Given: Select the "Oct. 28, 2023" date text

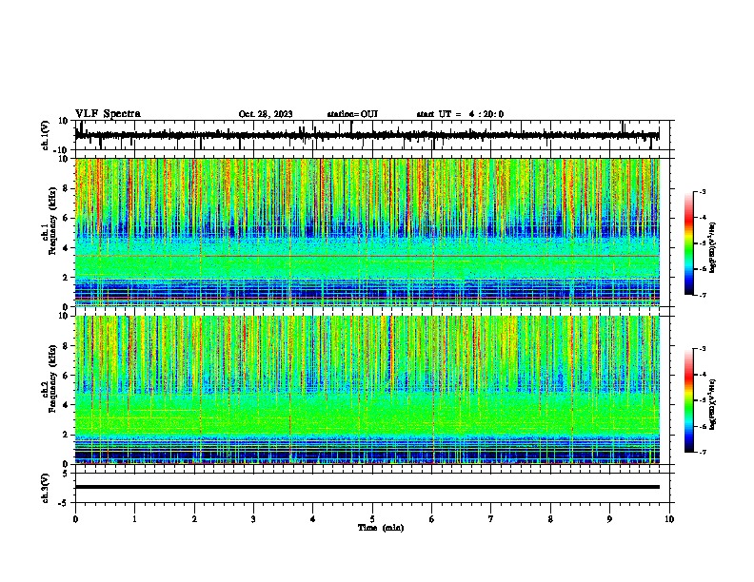Looking at the screenshot, I should [266, 114].
